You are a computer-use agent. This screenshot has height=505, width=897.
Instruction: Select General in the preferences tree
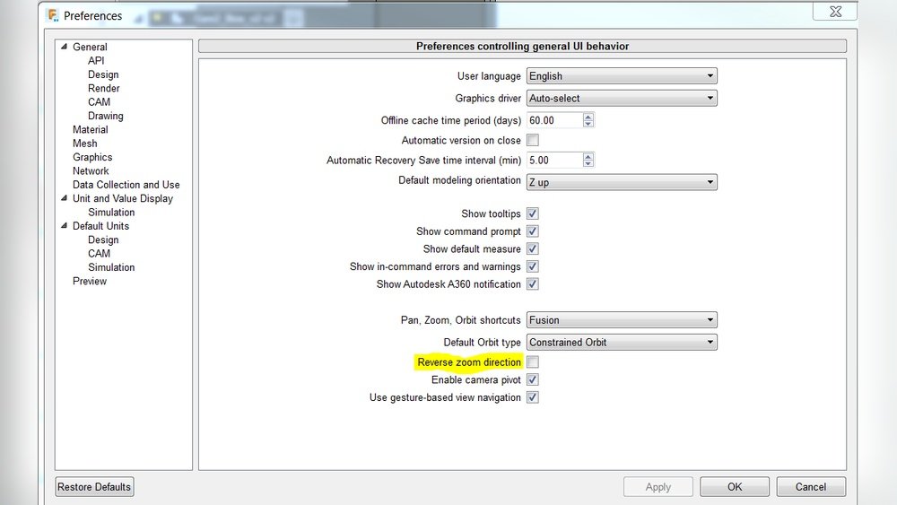click(90, 47)
